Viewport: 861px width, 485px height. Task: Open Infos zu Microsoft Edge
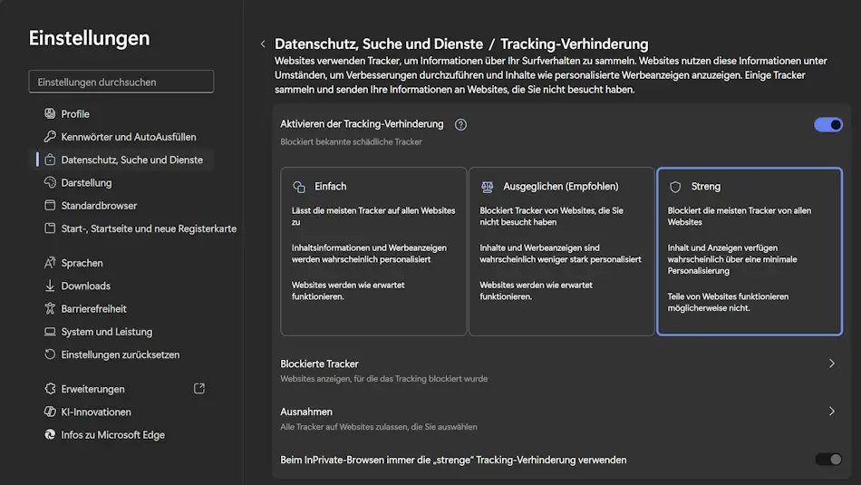[112, 434]
